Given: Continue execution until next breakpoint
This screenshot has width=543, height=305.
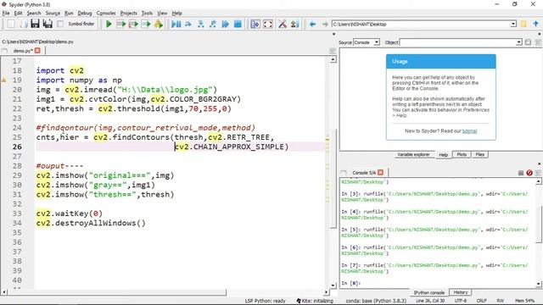Looking at the screenshot, I should [x=226, y=25].
